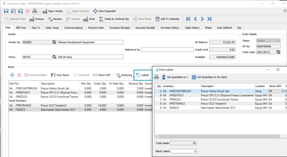Add order to calendar
Screen dimensions: 287x157
[167, 19]
